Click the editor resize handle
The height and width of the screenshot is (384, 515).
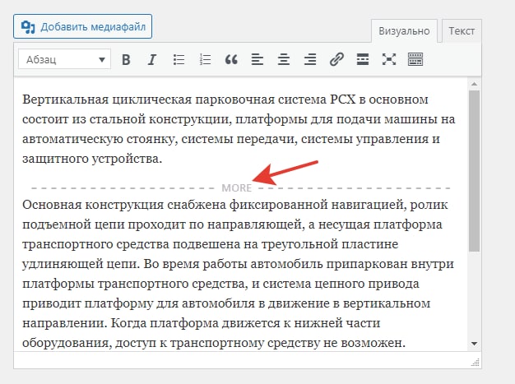tap(476, 362)
